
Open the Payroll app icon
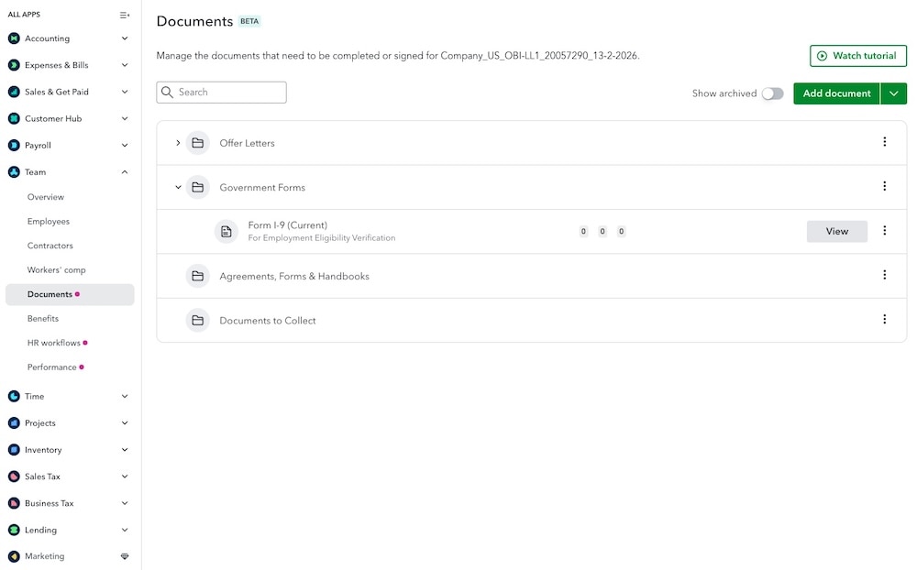click(x=13, y=145)
